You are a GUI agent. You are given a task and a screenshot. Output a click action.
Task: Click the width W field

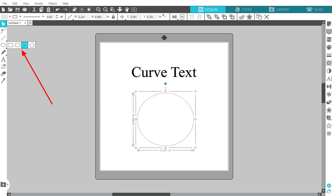(84, 17)
